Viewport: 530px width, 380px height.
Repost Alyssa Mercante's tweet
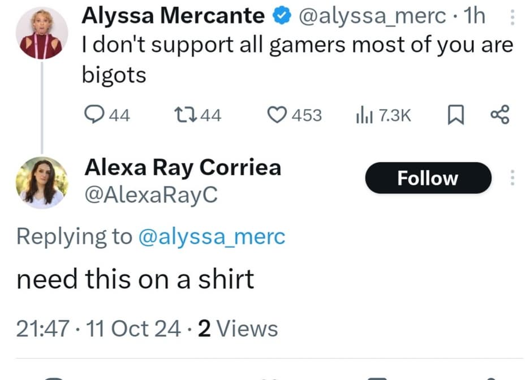click(184, 115)
